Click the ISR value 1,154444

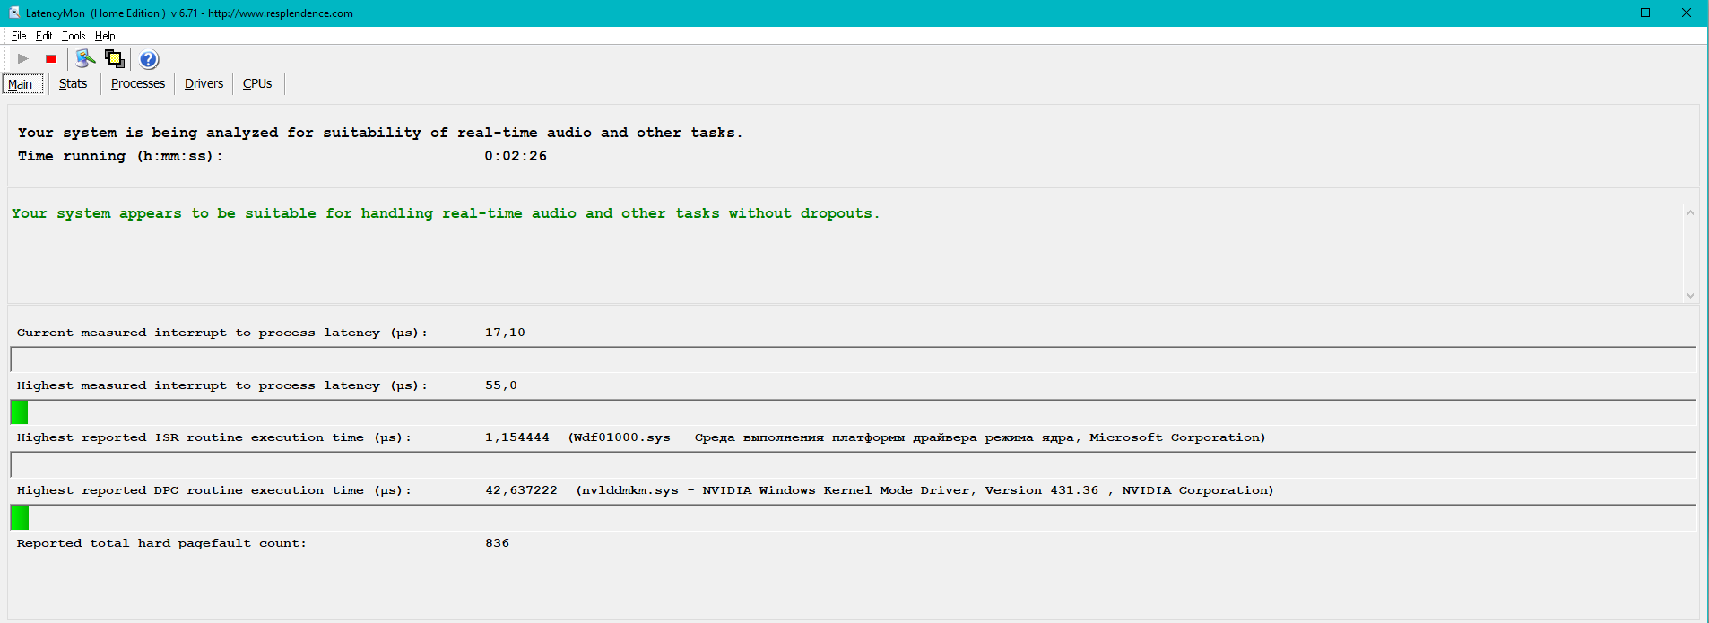[x=517, y=437]
